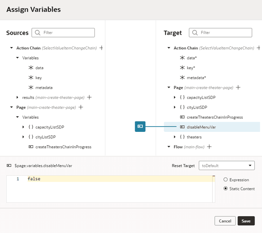Expand theaters node in Target tree
262x233 pixels.
(175, 137)
